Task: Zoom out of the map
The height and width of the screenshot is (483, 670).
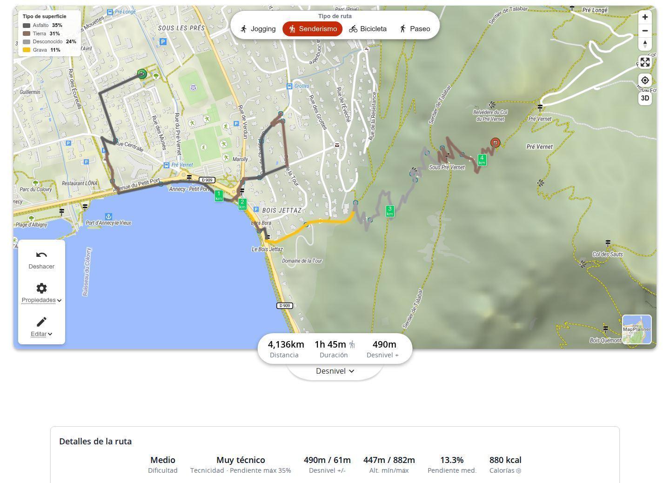Action: [x=645, y=31]
